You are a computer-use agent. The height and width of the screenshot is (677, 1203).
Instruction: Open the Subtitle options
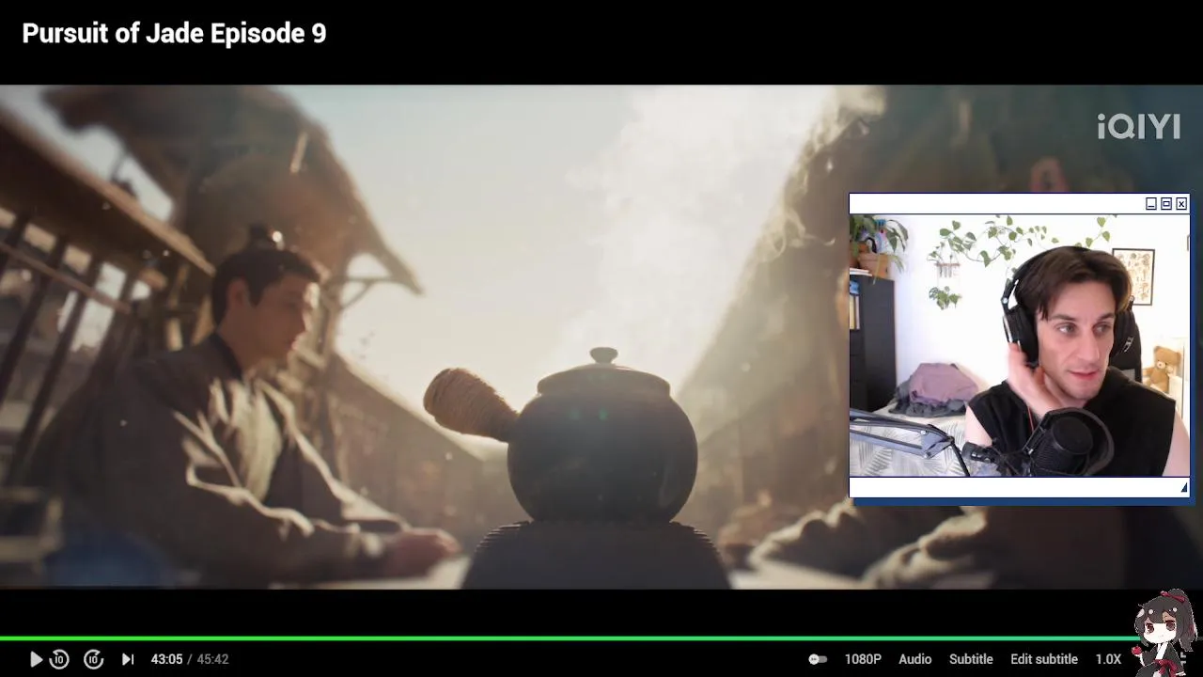pos(971,659)
